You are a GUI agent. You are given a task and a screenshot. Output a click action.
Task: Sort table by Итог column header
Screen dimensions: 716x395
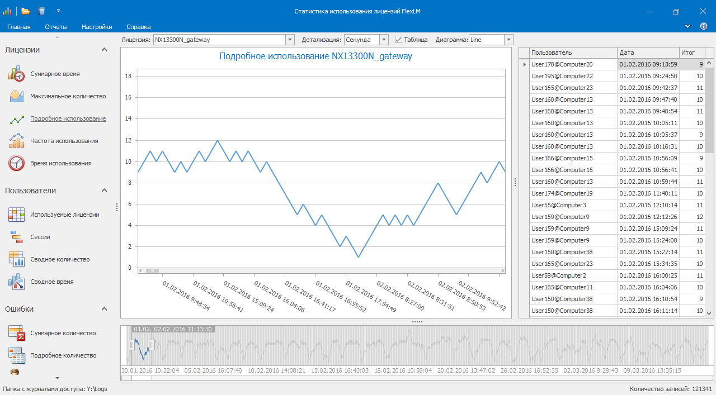click(691, 53)
